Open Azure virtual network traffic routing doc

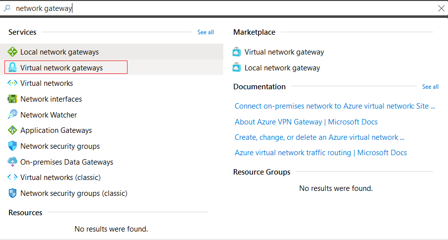coord(320,153)
